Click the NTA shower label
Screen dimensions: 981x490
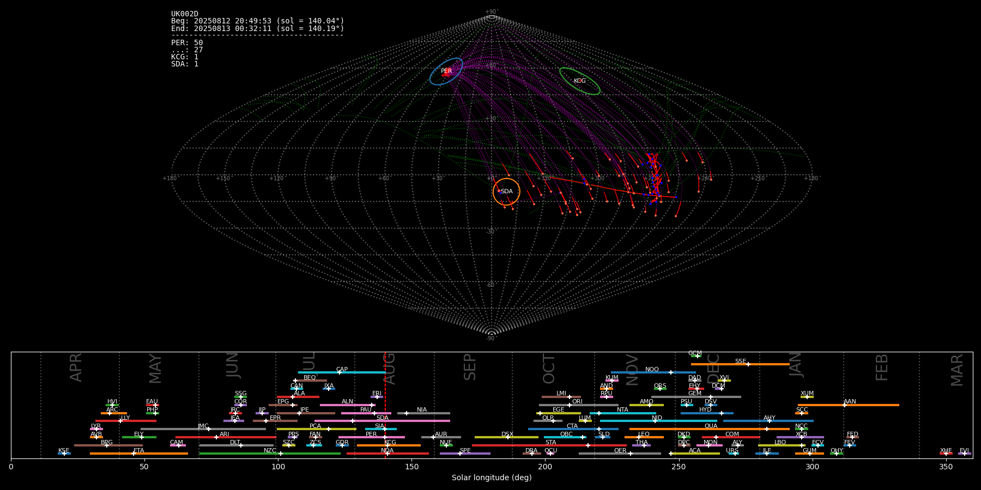[x=622, y=409]
